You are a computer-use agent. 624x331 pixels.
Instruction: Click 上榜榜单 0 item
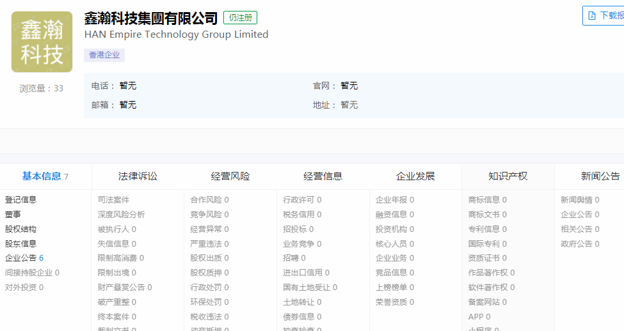tap(395, 288)
